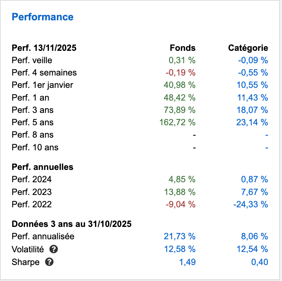Click the Catégorie 5 ans value 23,14 %
This screenshot has width=282, height=281.
[252, 122]
